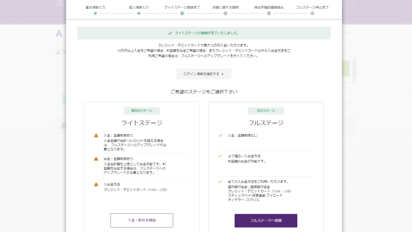Click the green check beside 全ての入出金方法をご利用いただけます

click(220, 182)
